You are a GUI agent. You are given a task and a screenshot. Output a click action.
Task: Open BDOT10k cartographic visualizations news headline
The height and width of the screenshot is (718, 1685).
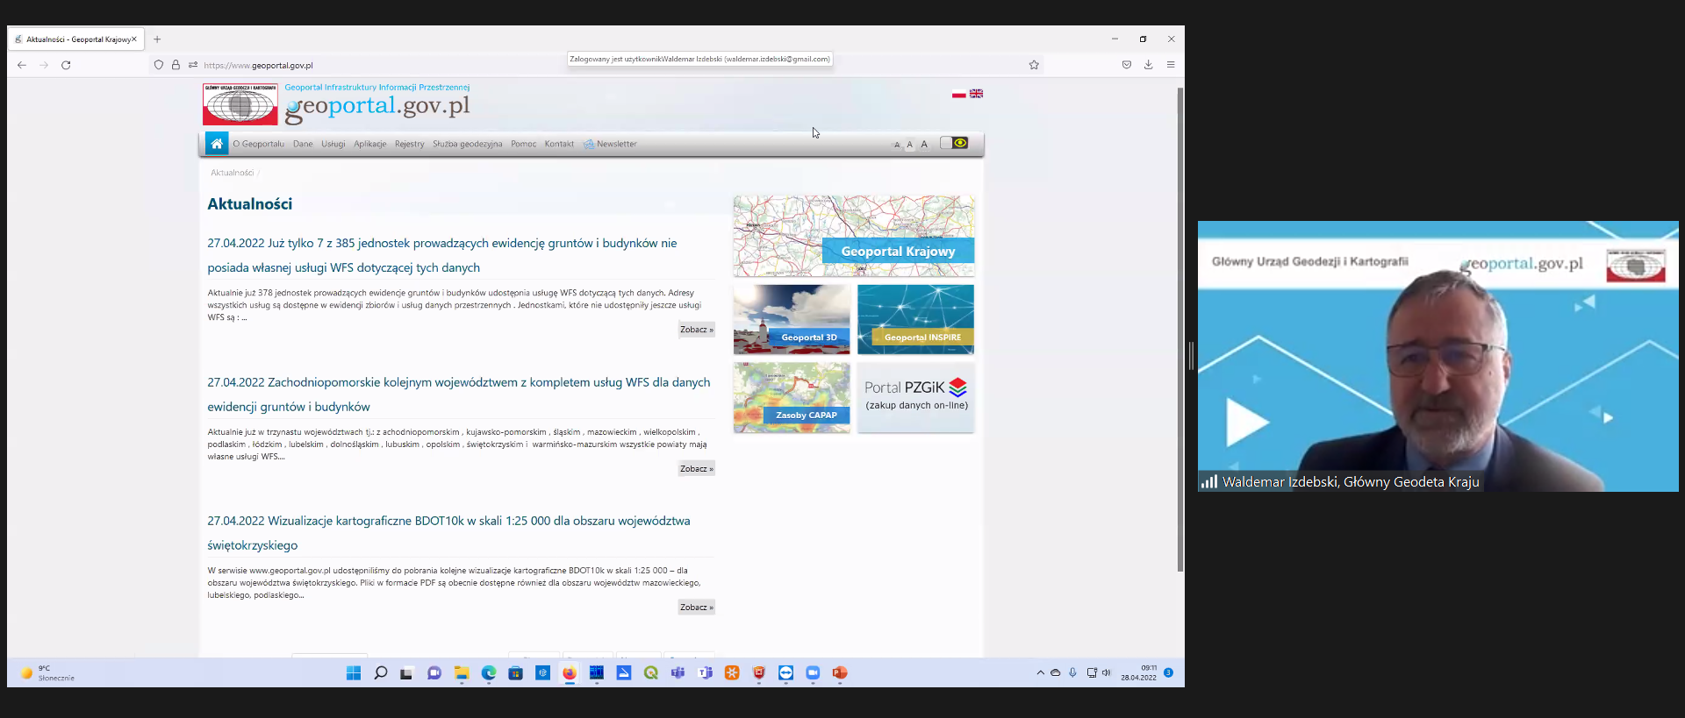(448, 533)
